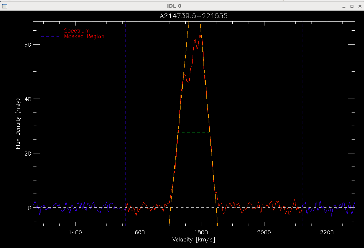Click the 'Masked Region' legend label
This screenshot has width=364, height=248.
coord(84,36)
